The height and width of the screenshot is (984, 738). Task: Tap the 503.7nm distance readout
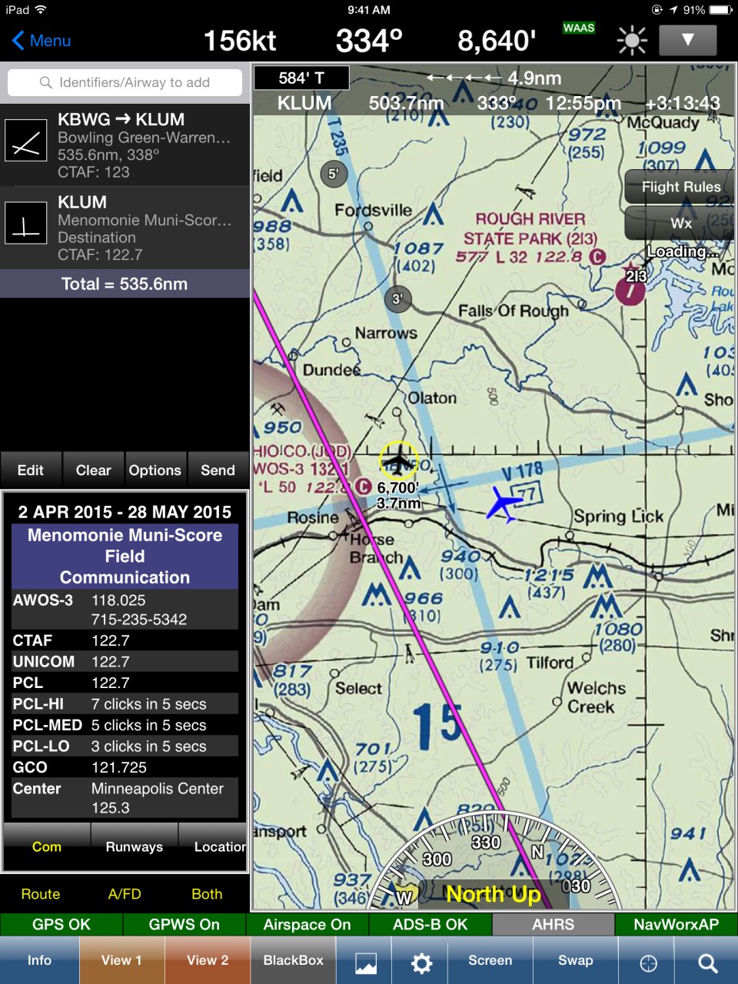(x=406, y=103)
